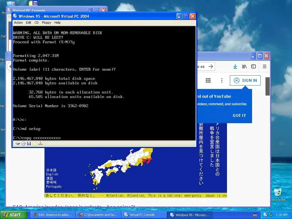Close the Virtual PC Console background window
The image size is (292, 219).
103,10
